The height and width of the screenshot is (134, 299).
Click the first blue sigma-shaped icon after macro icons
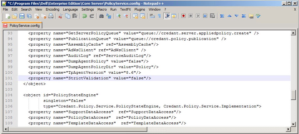[x=222, y=16]
